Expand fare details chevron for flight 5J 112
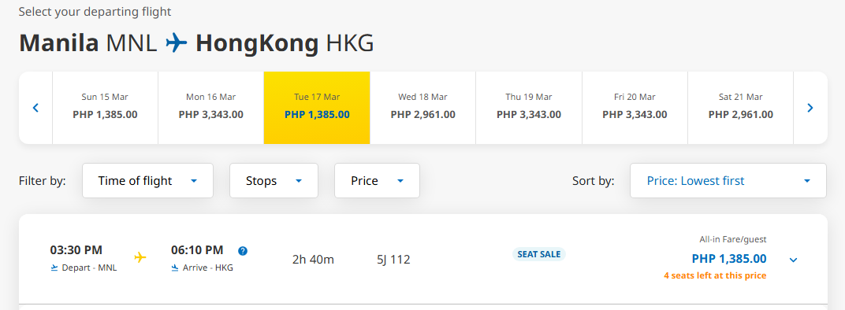845x310 pixels. pyautogui.click(x=793, y=260)
